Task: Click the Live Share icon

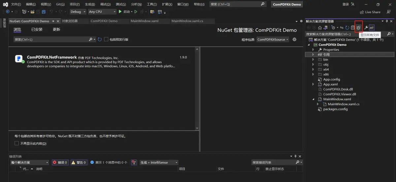Action: (x=362, y=12)
